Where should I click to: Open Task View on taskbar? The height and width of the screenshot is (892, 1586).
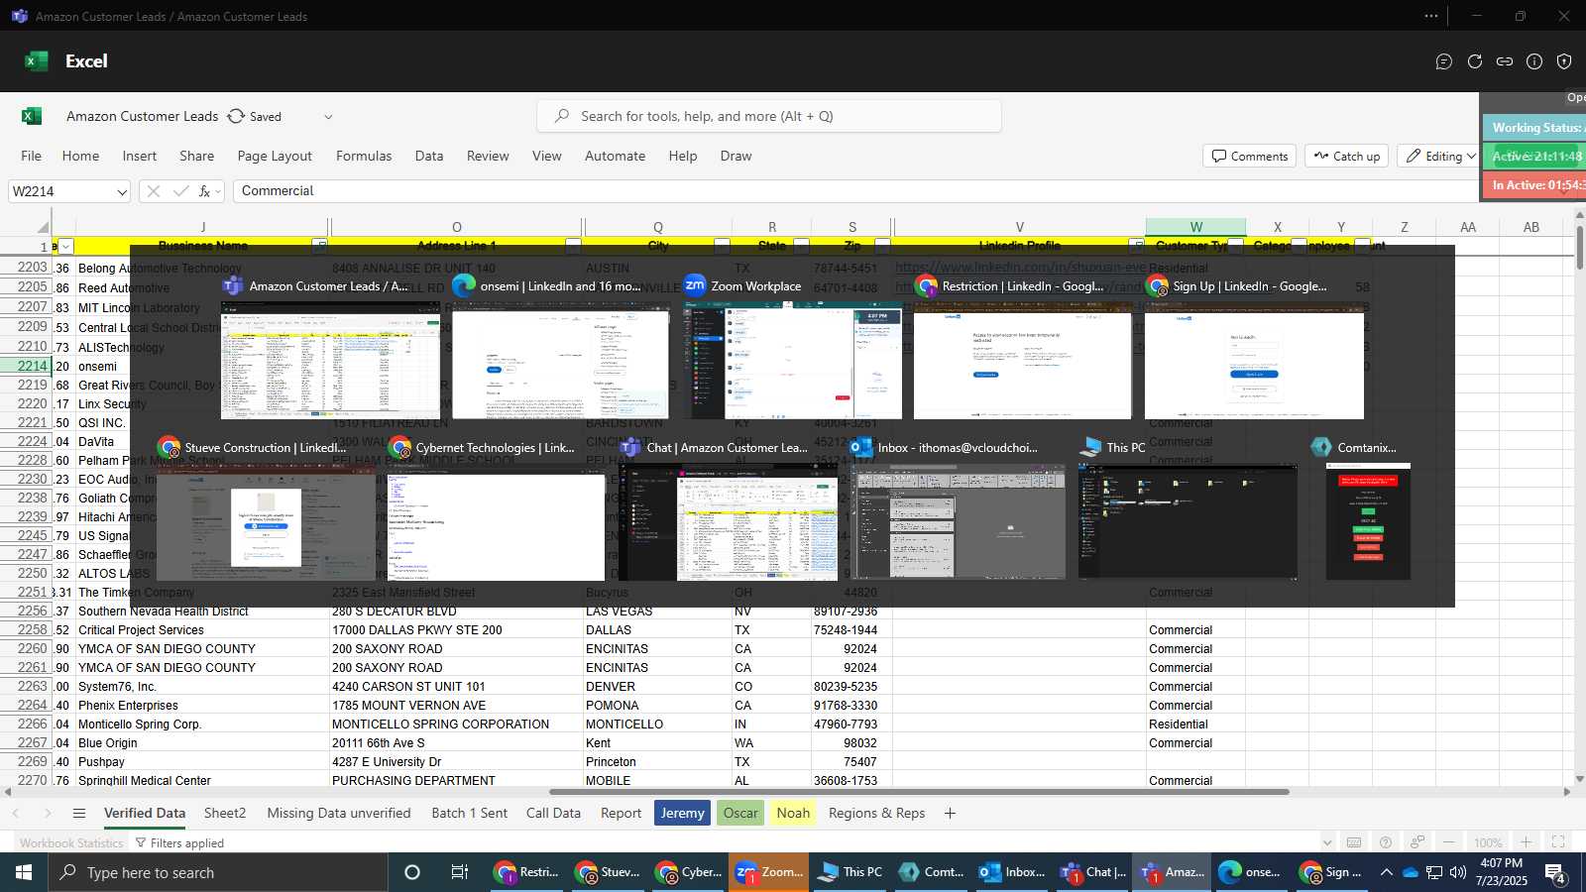click(x=459, y=872)
